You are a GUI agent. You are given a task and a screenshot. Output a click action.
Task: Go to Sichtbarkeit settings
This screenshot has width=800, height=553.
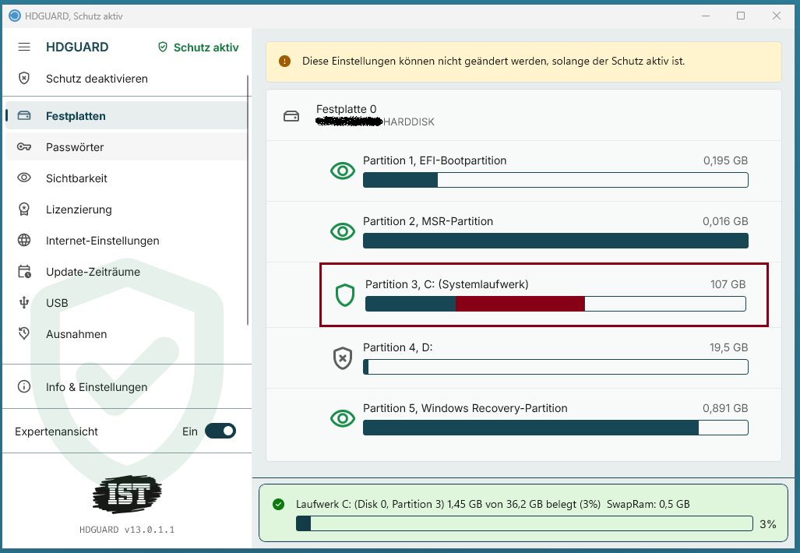click(x=125, y=178)
